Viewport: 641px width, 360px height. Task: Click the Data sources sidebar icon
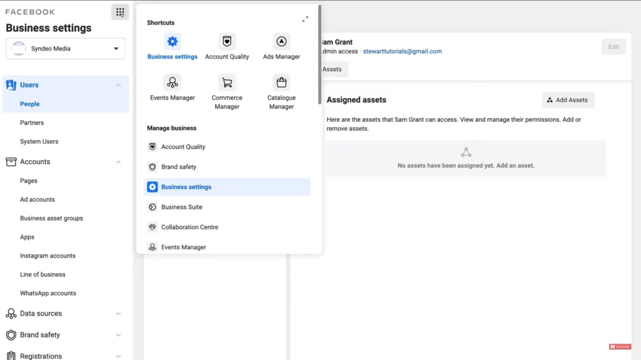point(11,314)
